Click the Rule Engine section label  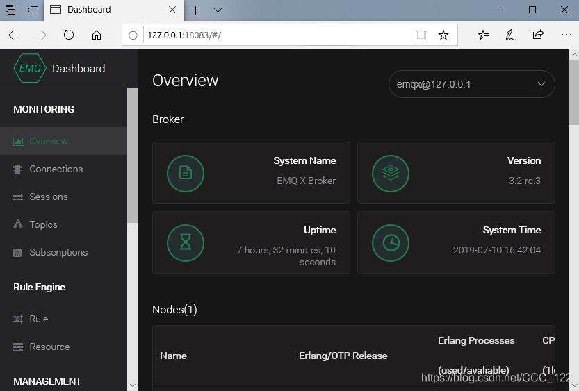pyautogui.click(x=39, y=287)
